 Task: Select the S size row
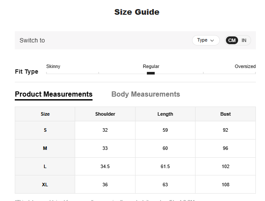click(45, 130)
